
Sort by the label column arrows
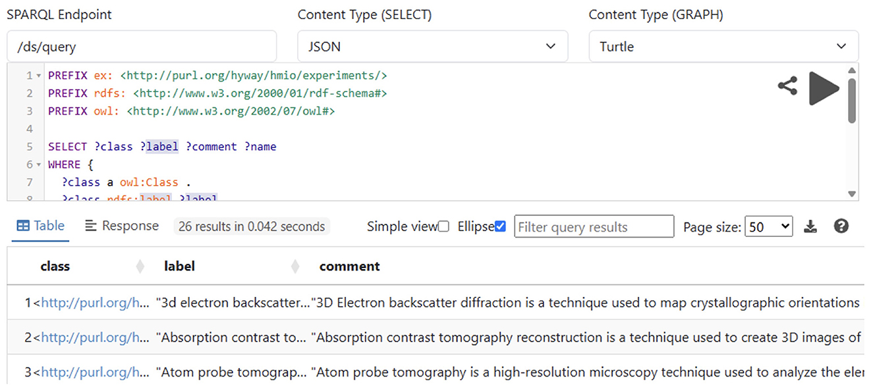tap(295, 267)
